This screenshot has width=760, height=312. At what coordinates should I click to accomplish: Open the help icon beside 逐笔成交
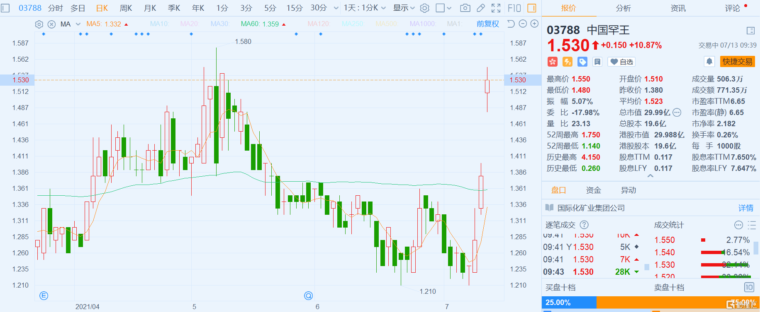click(584, 225)
